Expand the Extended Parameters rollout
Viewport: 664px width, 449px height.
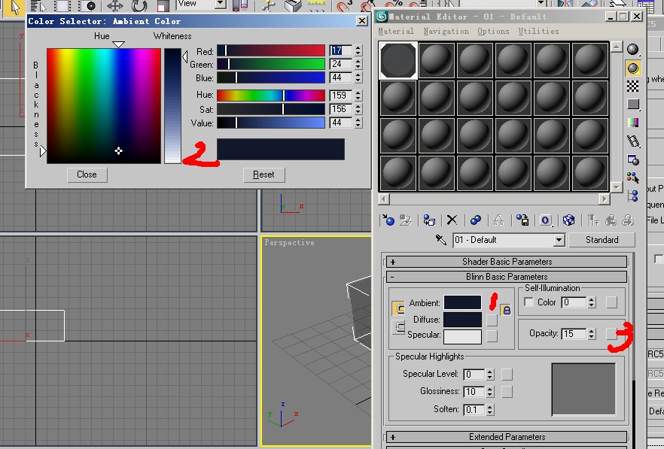[x=507, y=437]
